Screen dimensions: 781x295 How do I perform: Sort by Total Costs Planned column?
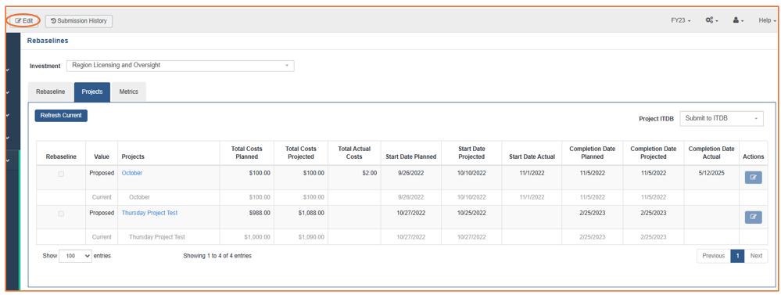(x=246, y=153)
